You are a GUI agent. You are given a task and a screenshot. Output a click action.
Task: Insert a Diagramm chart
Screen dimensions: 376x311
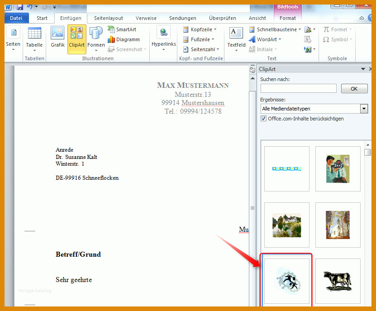pyautogui.click(x=124, y=39)
